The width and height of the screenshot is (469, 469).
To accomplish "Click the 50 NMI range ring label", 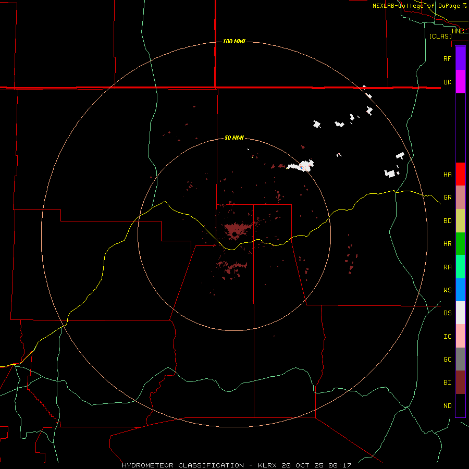I will 234,138.
